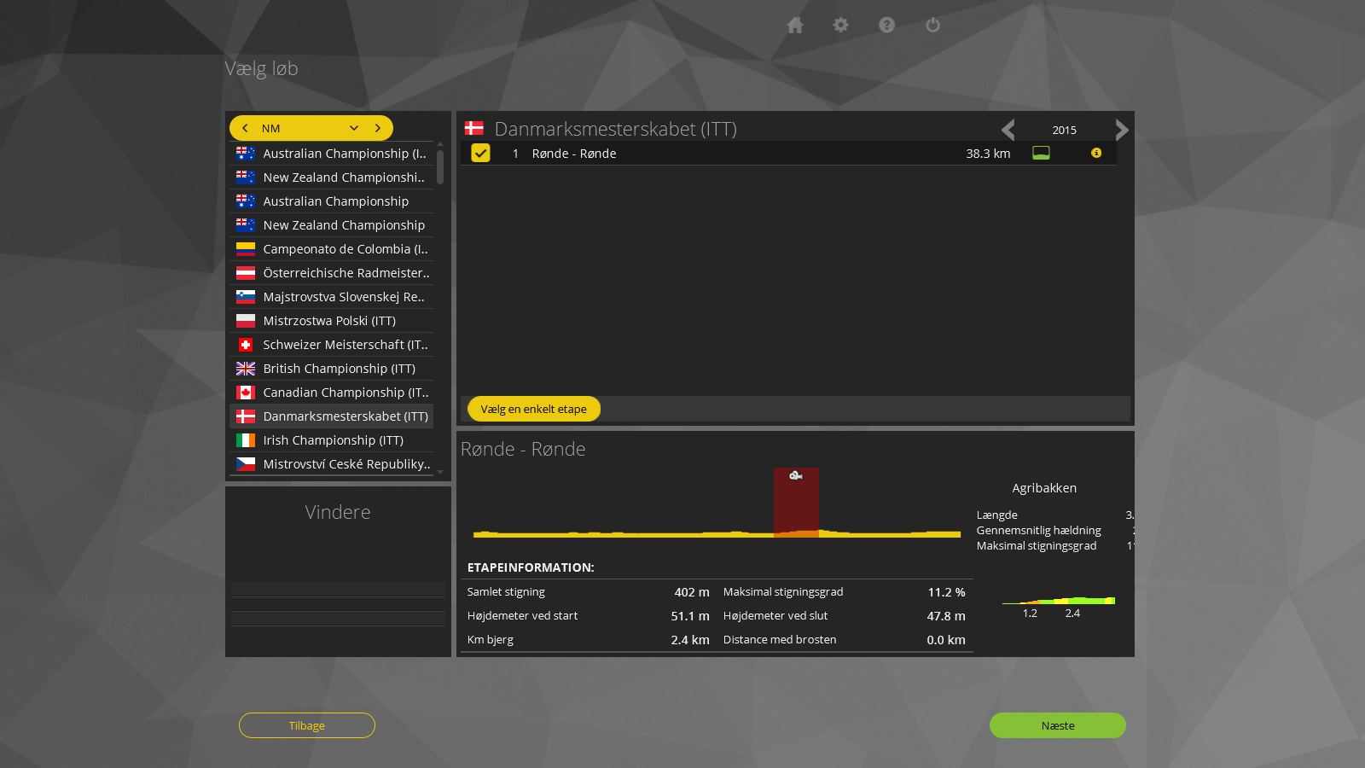Screen dimensions: 1365x768
Task: Open the help question mark icon
Action: (x=887, y=26)
